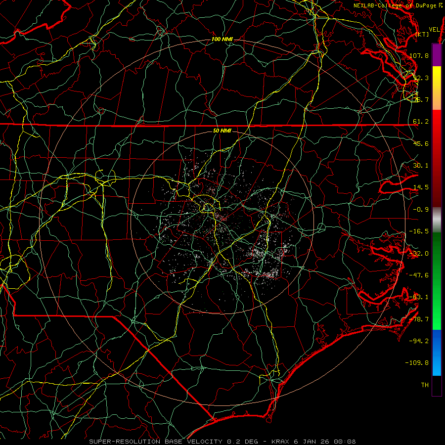Click the -78.7 legend value
Image resolution: width=445 pixels, height=445 pixels.
[x=419, y=319]
